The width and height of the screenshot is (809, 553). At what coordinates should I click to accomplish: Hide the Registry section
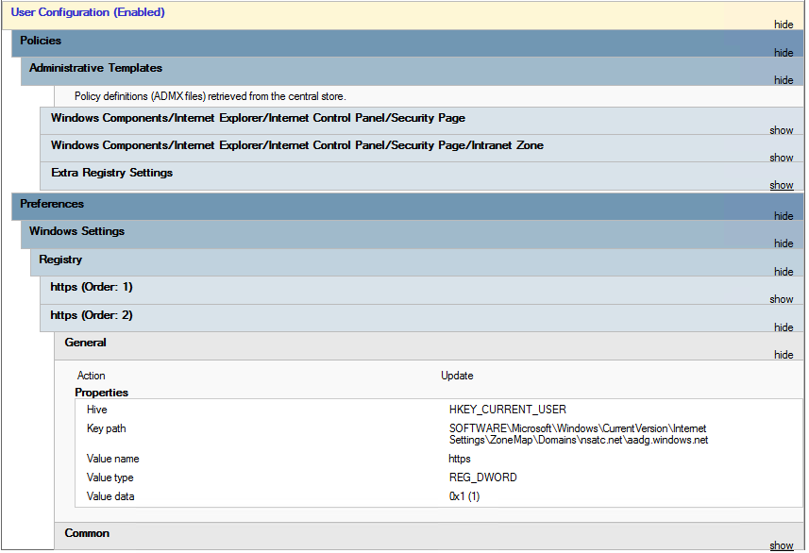(x=783, y=272)
